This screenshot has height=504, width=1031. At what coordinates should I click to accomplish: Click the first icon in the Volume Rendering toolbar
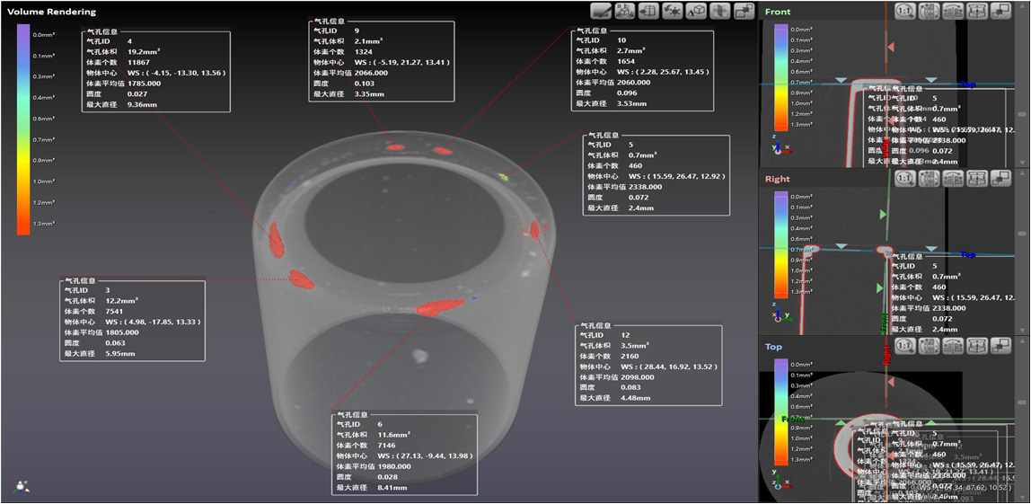pos(601,11)
